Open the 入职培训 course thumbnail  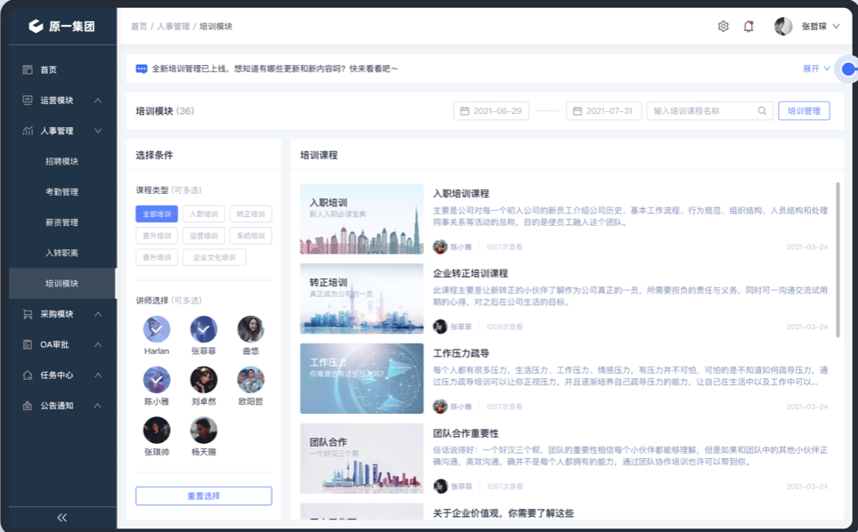pos(362,219)
